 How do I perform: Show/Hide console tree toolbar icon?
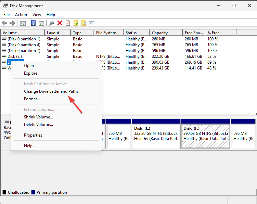23,23
